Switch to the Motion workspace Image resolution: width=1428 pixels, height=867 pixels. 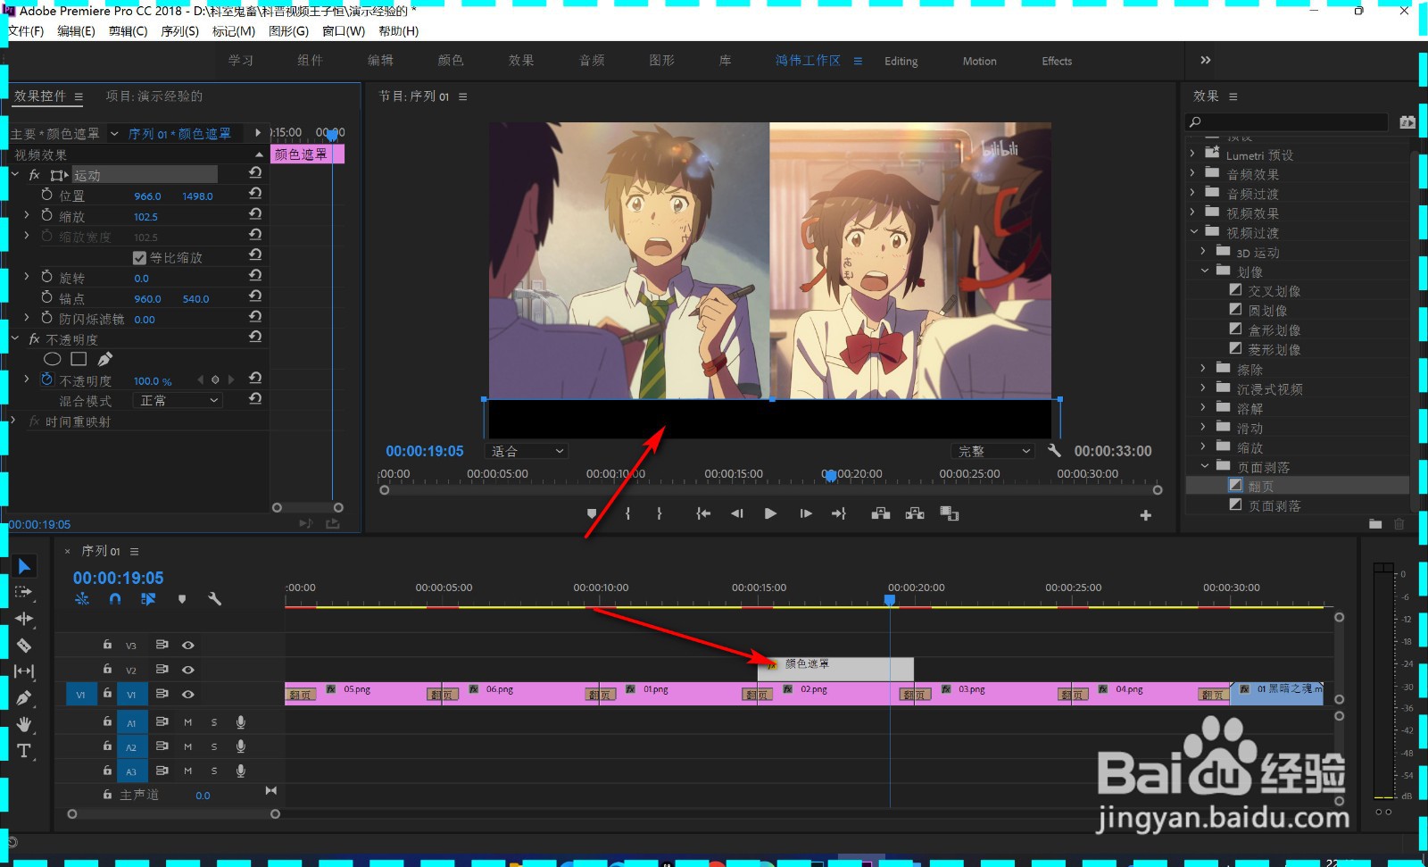pyautogui.click(x=979, y=61)
